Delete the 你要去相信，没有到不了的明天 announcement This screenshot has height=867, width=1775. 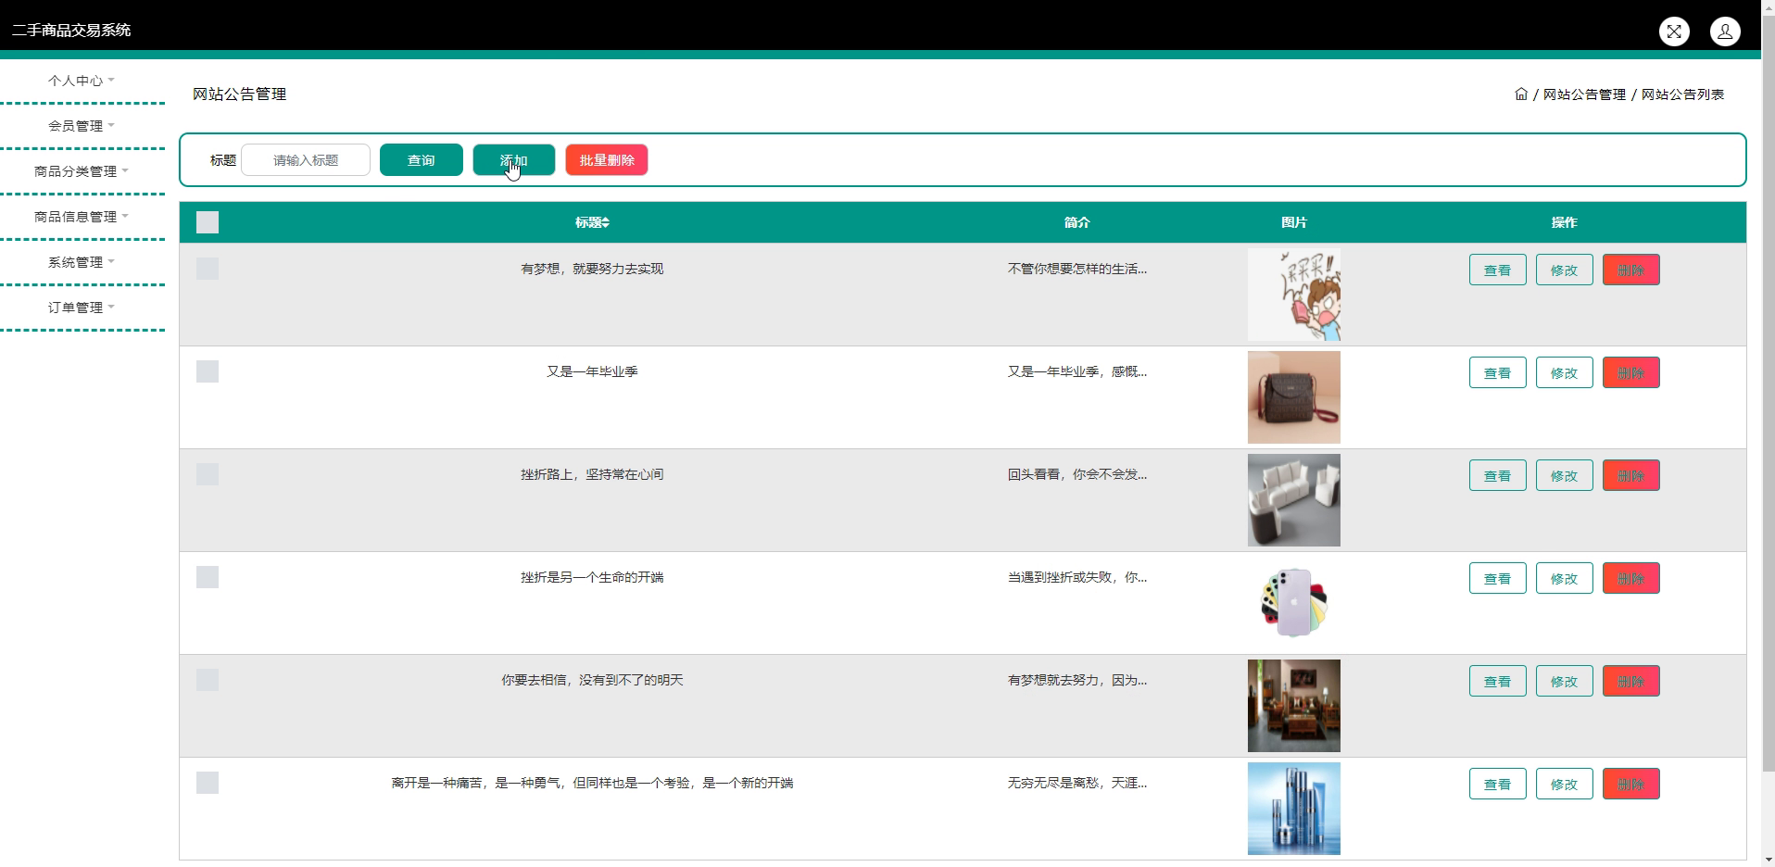(x=1631, y=682)
